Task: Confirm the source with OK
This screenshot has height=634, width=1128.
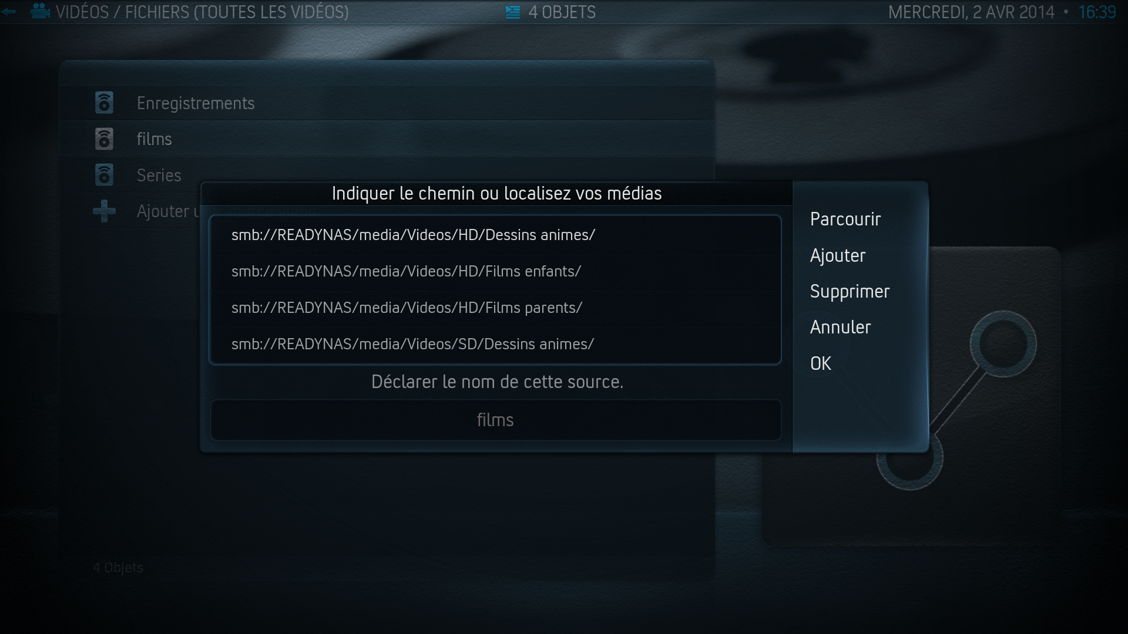Action: [x=821, y=363]
